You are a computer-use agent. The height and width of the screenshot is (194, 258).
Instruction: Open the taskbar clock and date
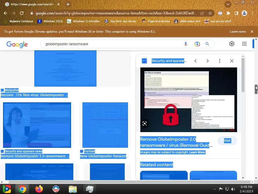(x=246, y=189)
